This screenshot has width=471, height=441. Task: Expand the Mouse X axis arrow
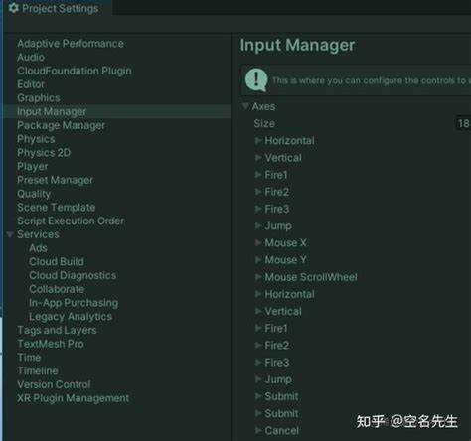click(x=258, y=243)
